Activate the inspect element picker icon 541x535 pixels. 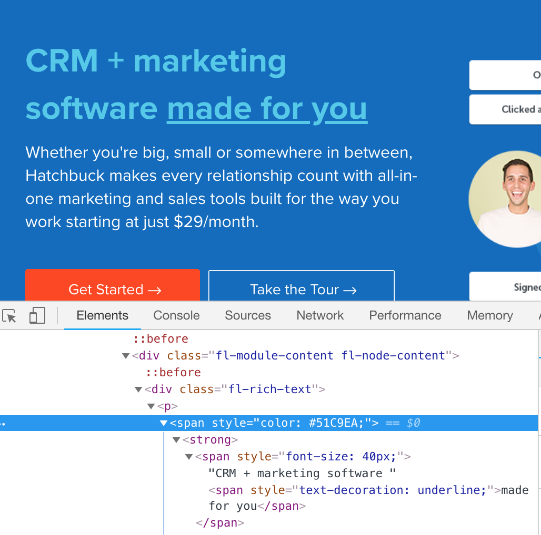coord(9,315)
